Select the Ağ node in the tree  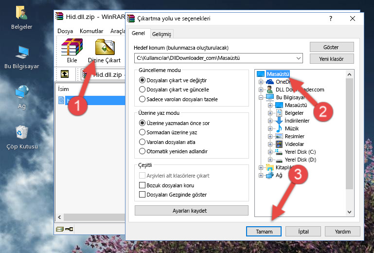coord(279,176)
